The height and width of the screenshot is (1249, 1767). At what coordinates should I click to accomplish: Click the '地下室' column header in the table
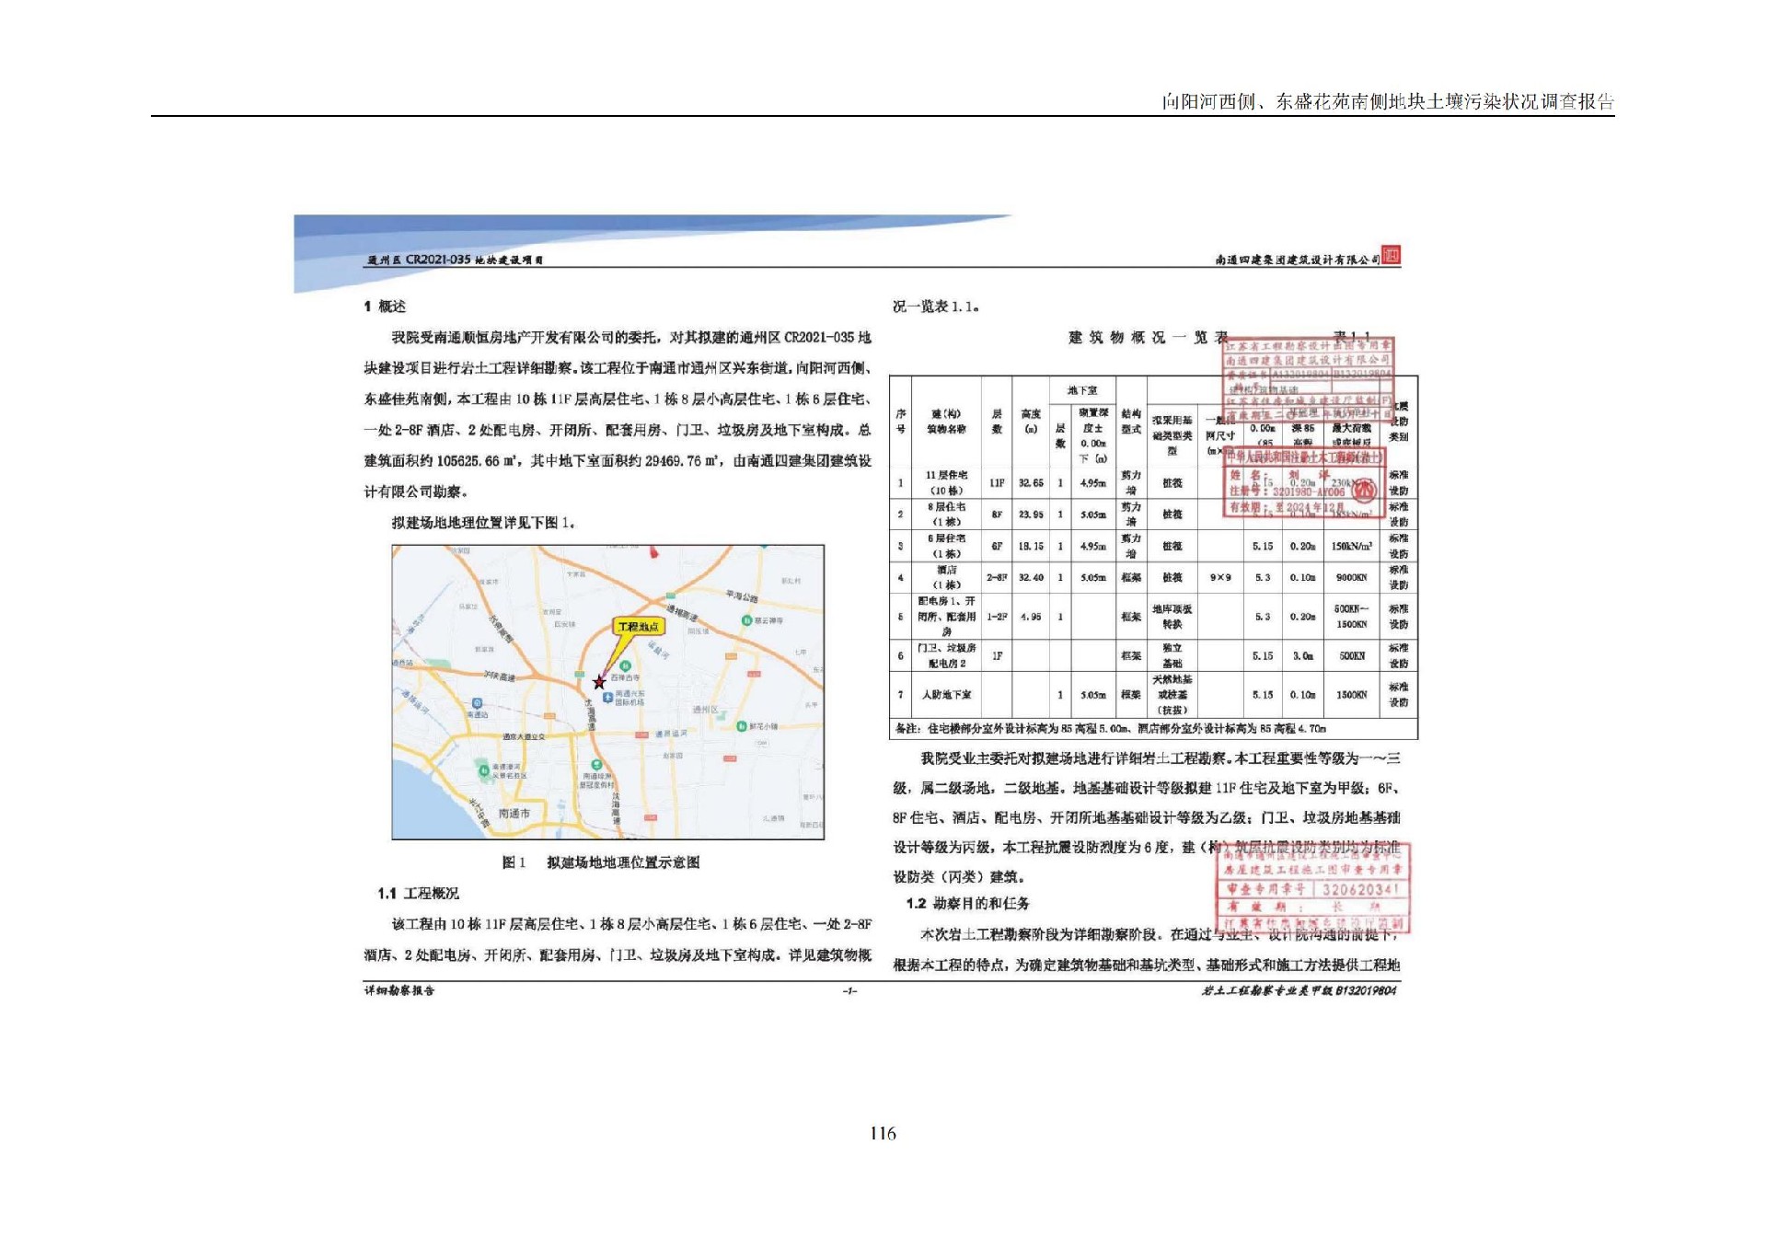[x=1082, y=390]
